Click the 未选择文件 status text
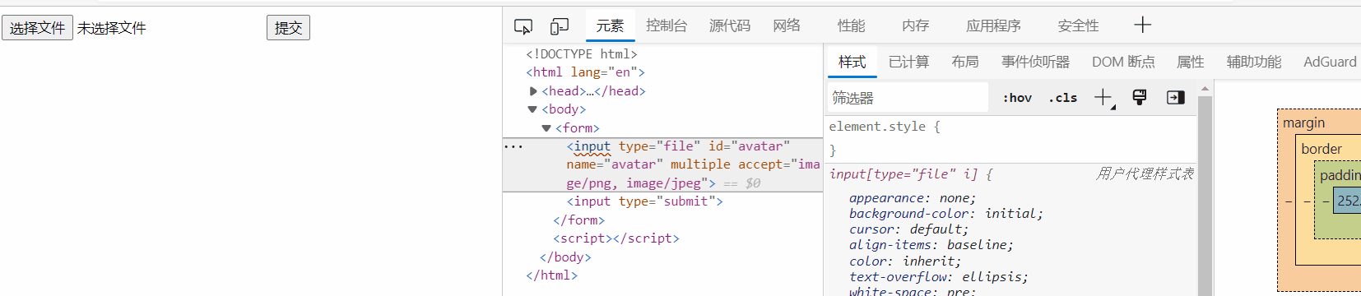 [x=112, y=28]
